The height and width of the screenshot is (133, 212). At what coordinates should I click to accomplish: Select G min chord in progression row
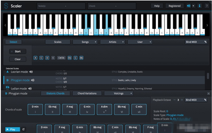click(79, 129)
